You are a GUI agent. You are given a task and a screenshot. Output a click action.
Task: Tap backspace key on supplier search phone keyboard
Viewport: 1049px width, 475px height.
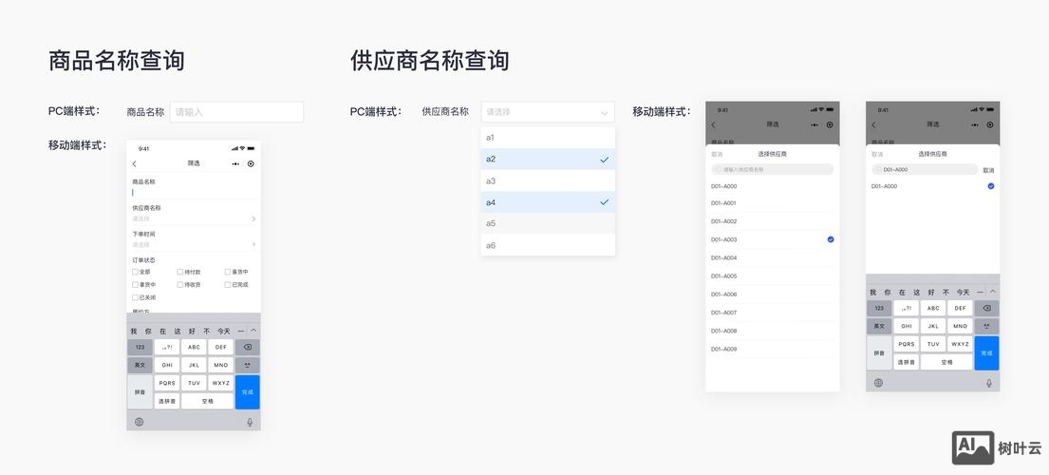(986, 309)
